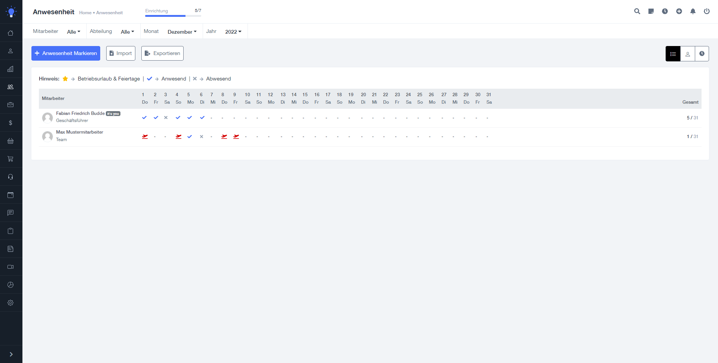Open the Anwesenheit breadcrumb link
Image resolution: width=718 pixels, height=363 pixels.
pyautogui.click(x=109, y=13)
